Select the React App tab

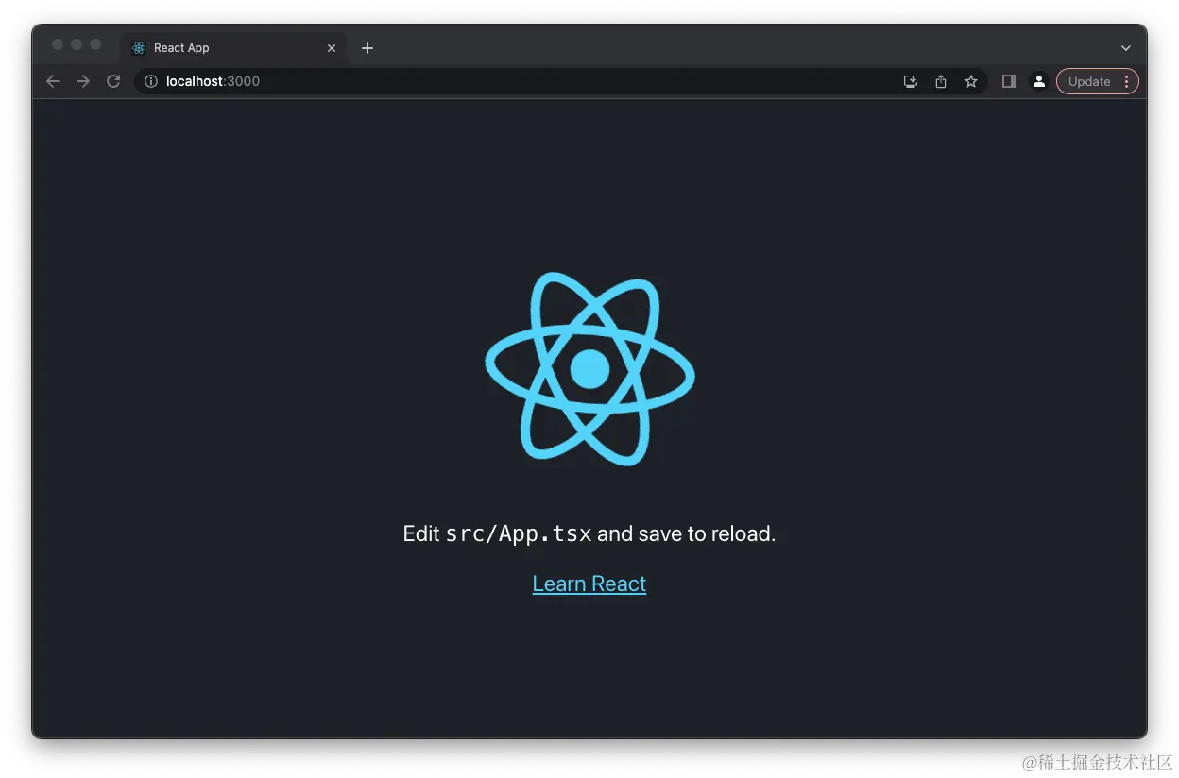click(x=234, y=48)
